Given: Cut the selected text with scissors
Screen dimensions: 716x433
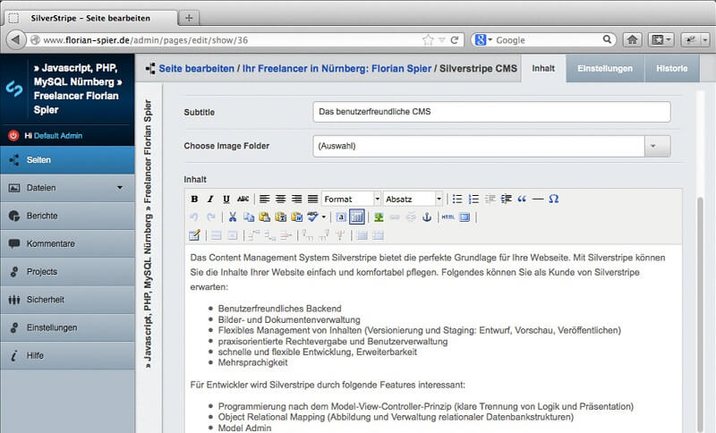Looking at the screenshot, I should pyautogui.click(x=233, y=217).
